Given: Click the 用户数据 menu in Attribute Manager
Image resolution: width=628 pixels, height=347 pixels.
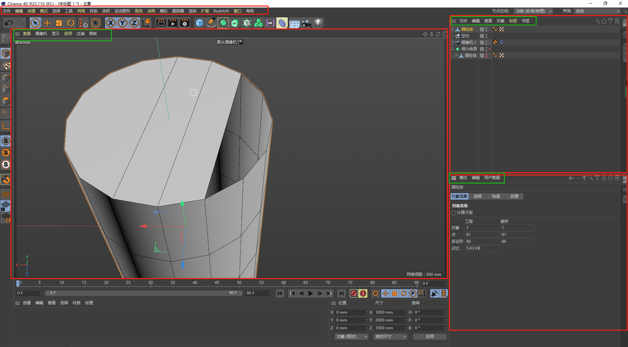Looking at the screenshot, I should tap(492, 178).
